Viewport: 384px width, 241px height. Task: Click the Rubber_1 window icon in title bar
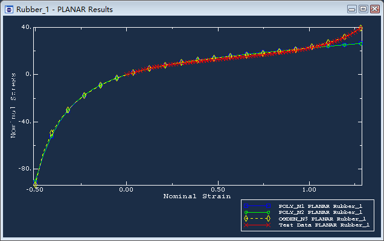(8, 9)
